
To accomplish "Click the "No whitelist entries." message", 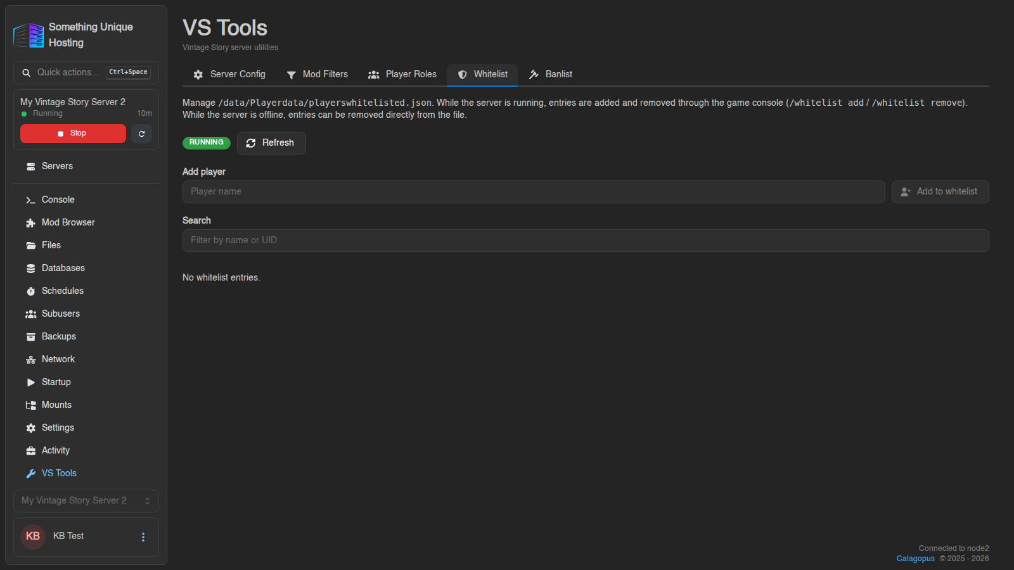I will pos(221,277).
